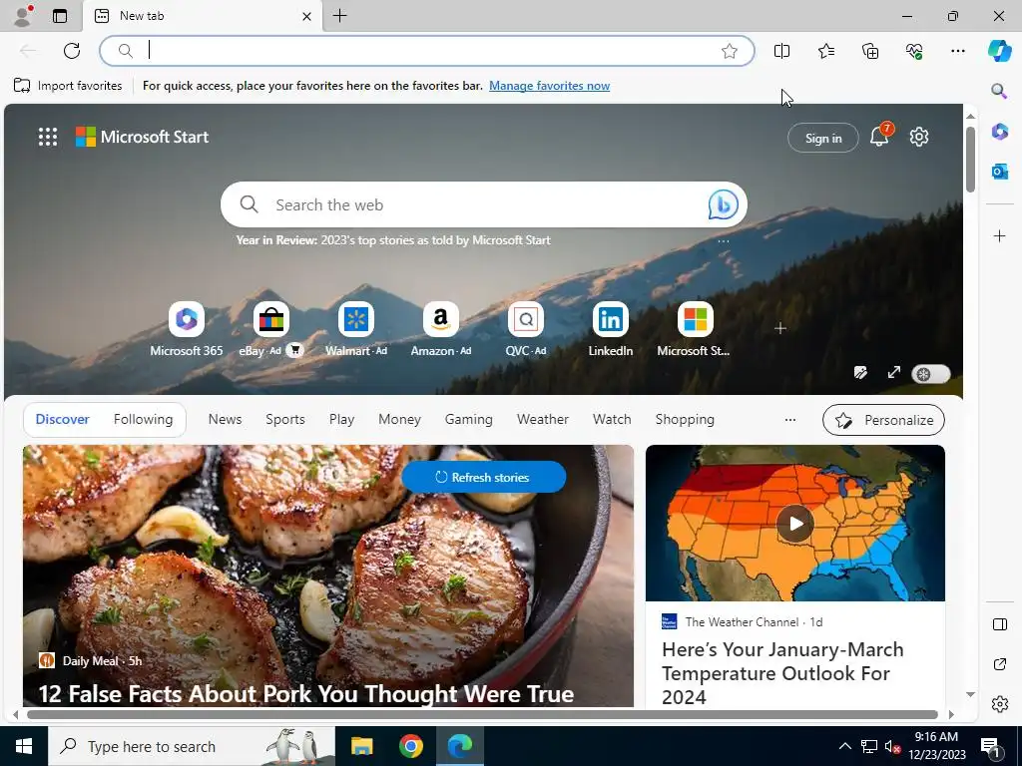Open the Amazon quick link
This screenshot has width=1022, height=766.
[440, 329]
